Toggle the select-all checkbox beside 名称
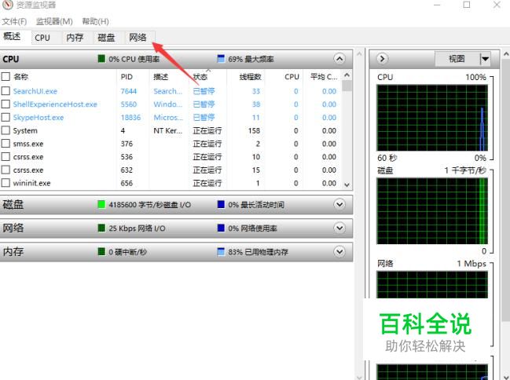 [6, 77]
